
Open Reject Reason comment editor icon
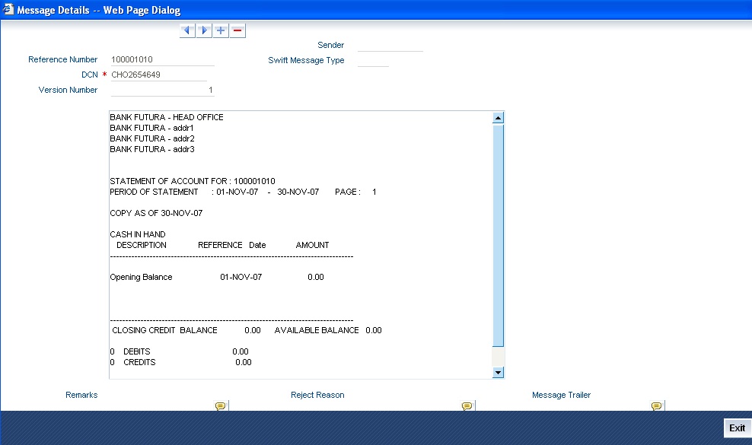467,406
